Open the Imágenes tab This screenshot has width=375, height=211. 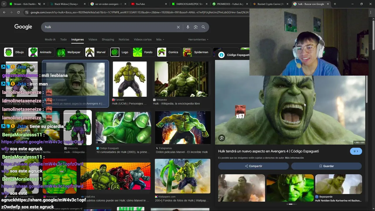pyautogui.click(x=77, y=40)
